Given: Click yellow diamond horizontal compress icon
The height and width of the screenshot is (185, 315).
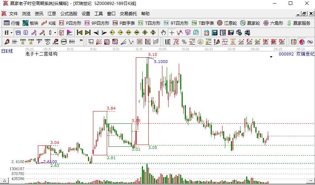Looking at the screenshot, I should (x=137, y=33).
